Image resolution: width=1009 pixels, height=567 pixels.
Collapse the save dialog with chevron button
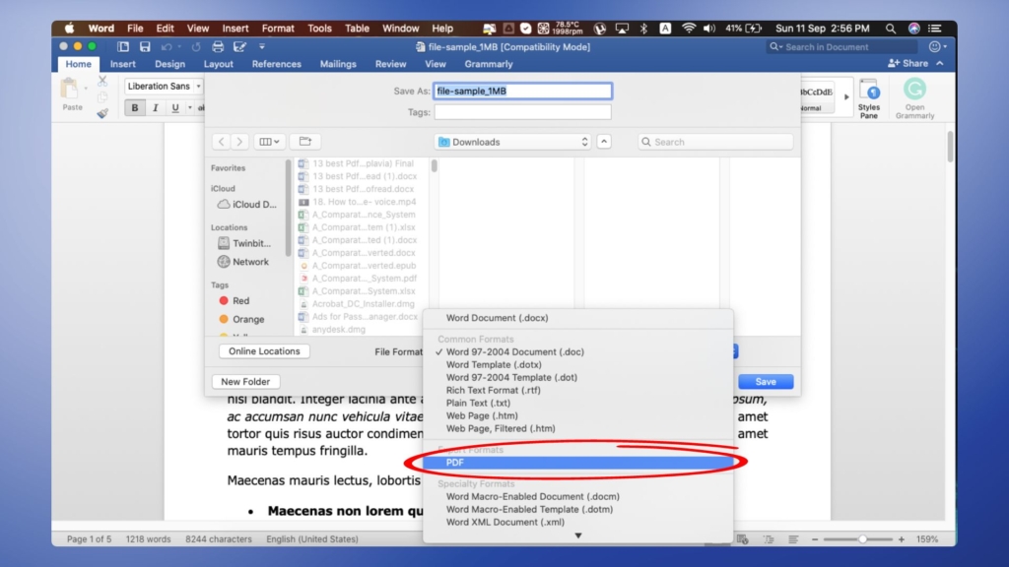pos(604,142)
